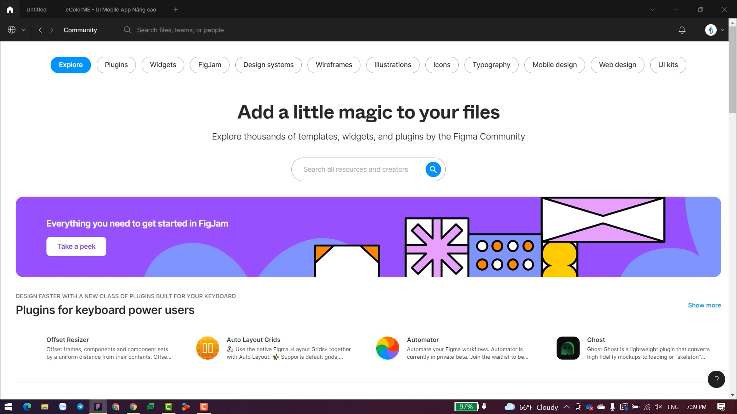Open Telegram from the taskbar

tap(80, 407)
